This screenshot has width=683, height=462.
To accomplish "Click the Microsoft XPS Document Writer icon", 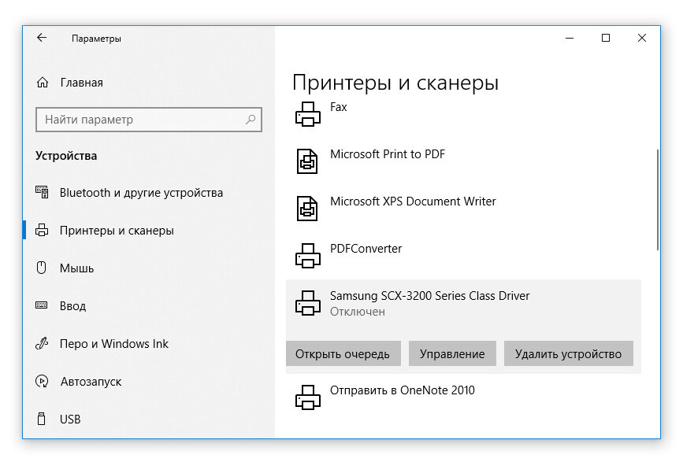I will pyautogui.click(x=307, y=209).
